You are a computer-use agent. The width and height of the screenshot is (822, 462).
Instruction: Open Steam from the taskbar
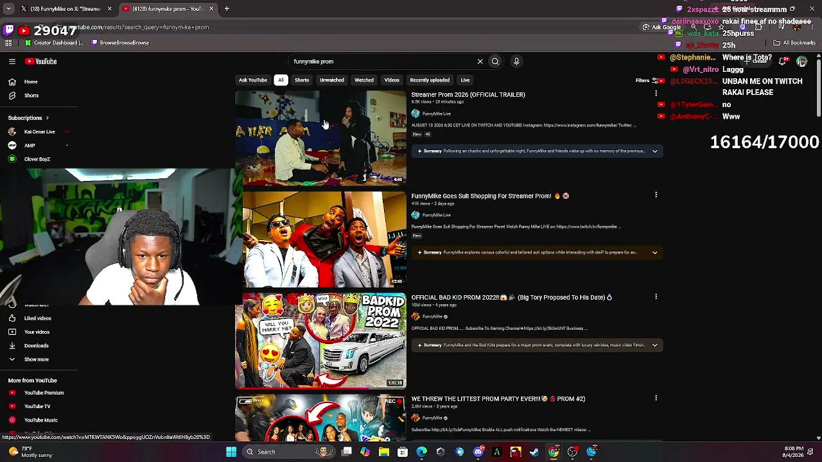click(x=534, y=452)
